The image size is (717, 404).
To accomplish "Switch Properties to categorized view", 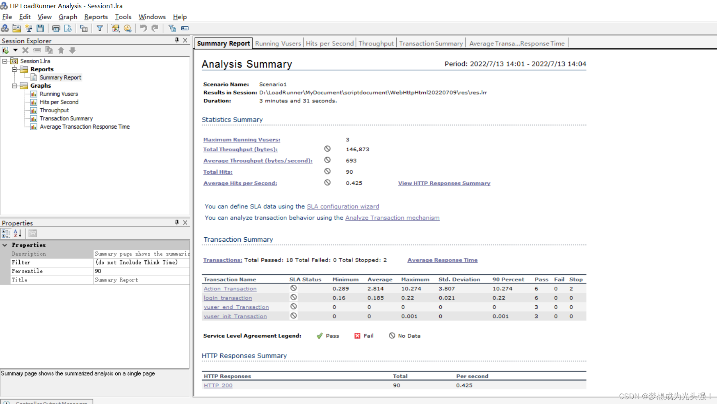I will tap(6, 234).
